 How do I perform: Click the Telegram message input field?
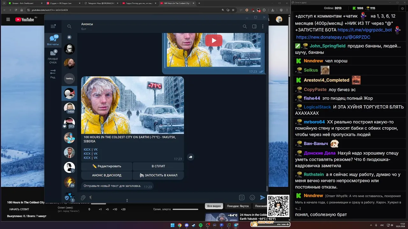(162, 198)
